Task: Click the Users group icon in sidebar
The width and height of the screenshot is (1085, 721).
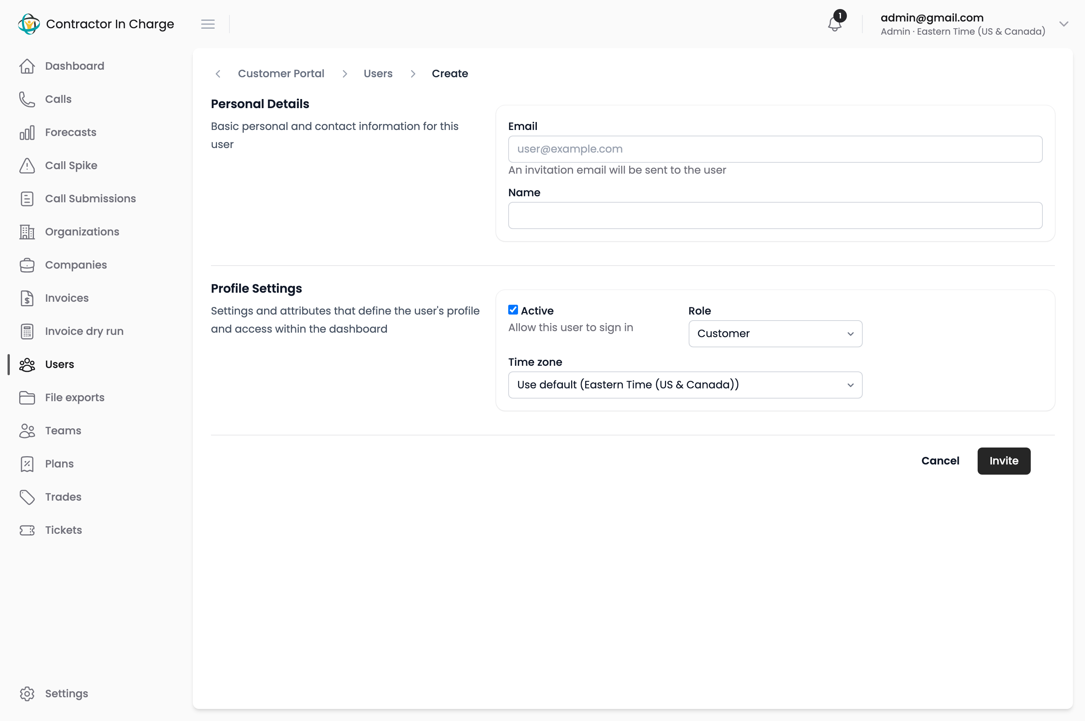Action: click(27, 365)
